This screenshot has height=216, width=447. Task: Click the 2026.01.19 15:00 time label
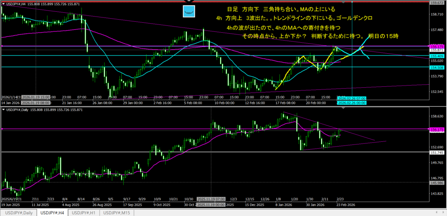coord(36,97)
